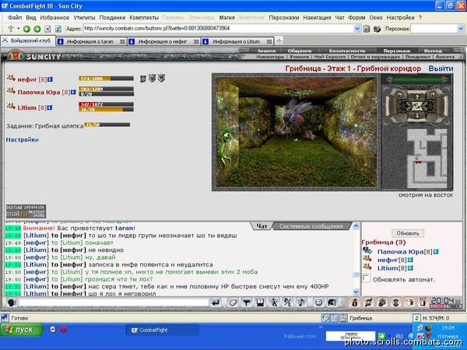Click the third shield effect icon beside нефиг health bar
The width and height of the screenshot is (467, 350).
point(161,78)
